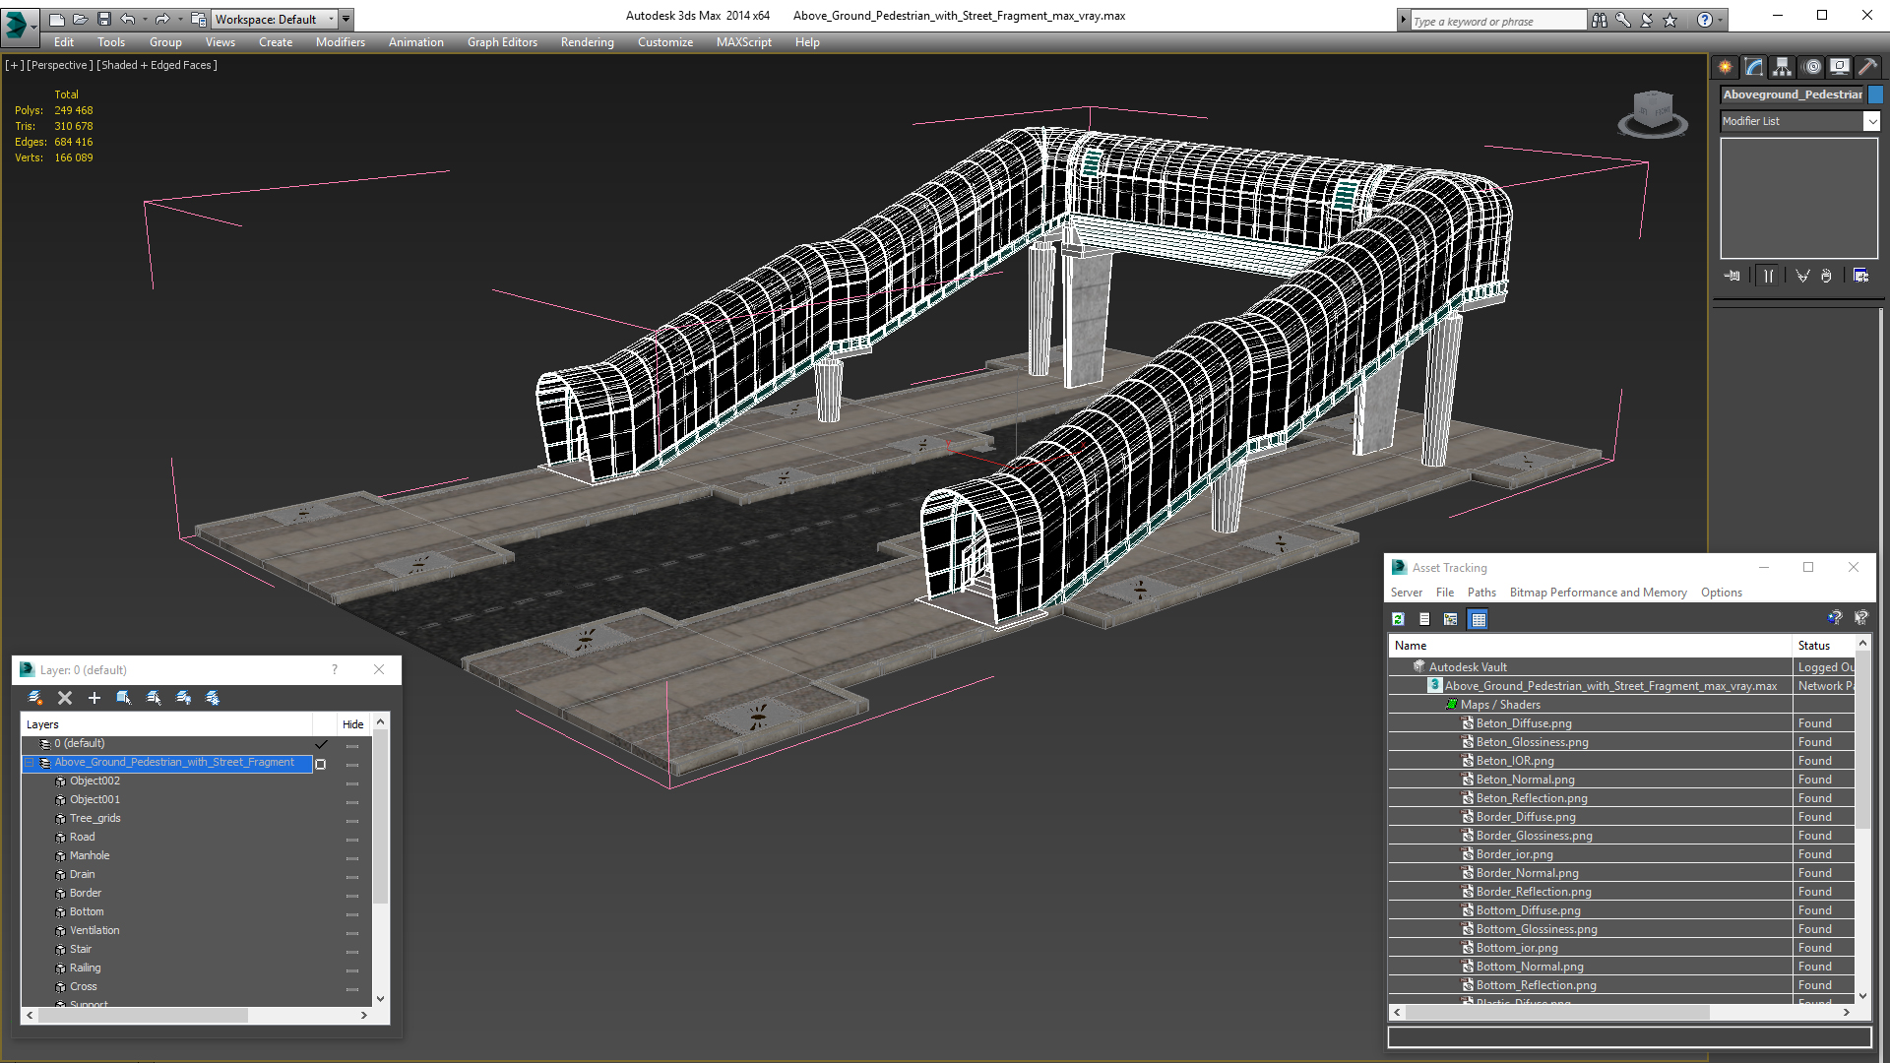Open the Rendering menu
This screenshot has width=1890, height=1063.
587,42
